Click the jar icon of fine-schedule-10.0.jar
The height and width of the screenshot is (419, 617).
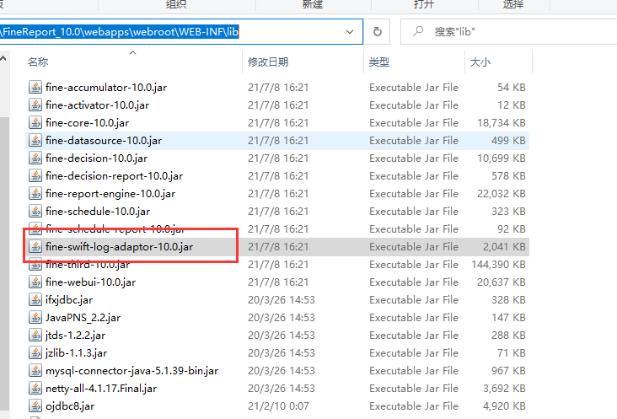[x=35, y=211]
